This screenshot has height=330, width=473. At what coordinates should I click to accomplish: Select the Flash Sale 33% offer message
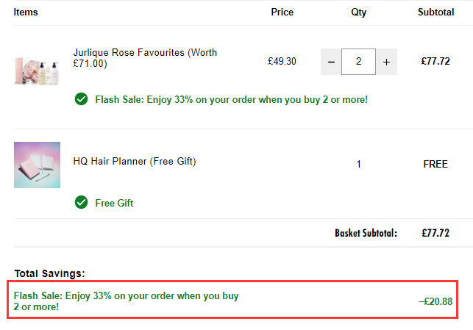pos(232,99)
